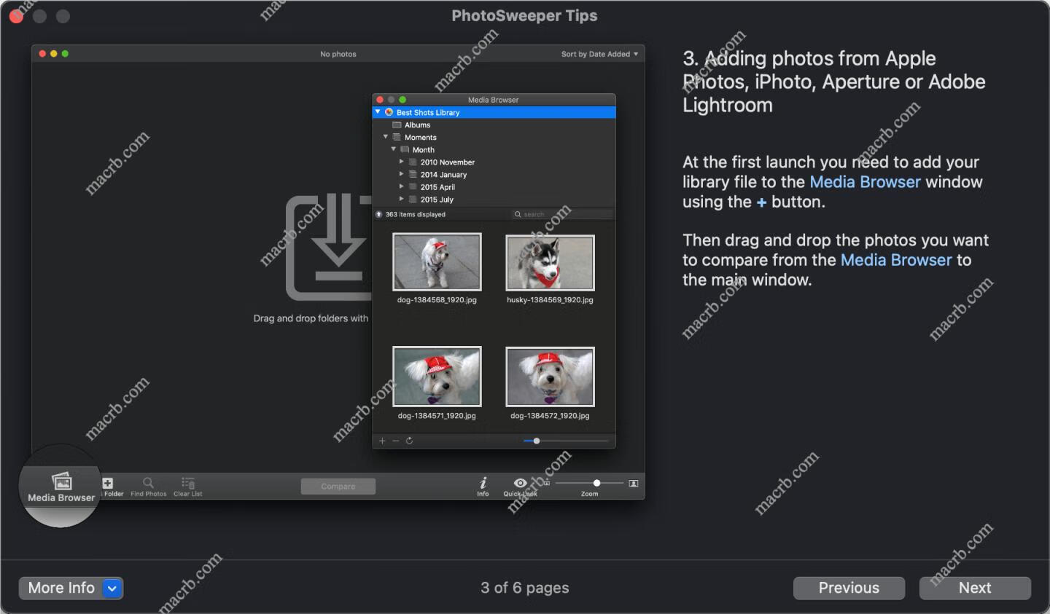Click the More Info button

coord(71,588)
